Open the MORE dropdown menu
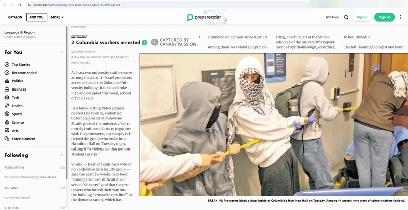 57,17
